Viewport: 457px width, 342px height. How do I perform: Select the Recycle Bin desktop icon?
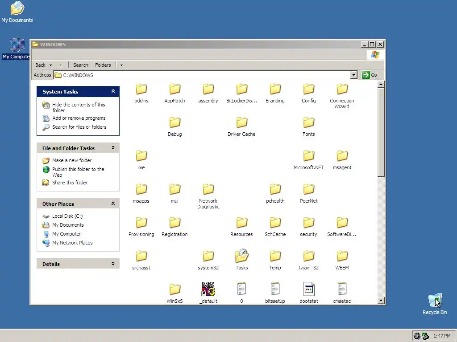tap(435, 304)
